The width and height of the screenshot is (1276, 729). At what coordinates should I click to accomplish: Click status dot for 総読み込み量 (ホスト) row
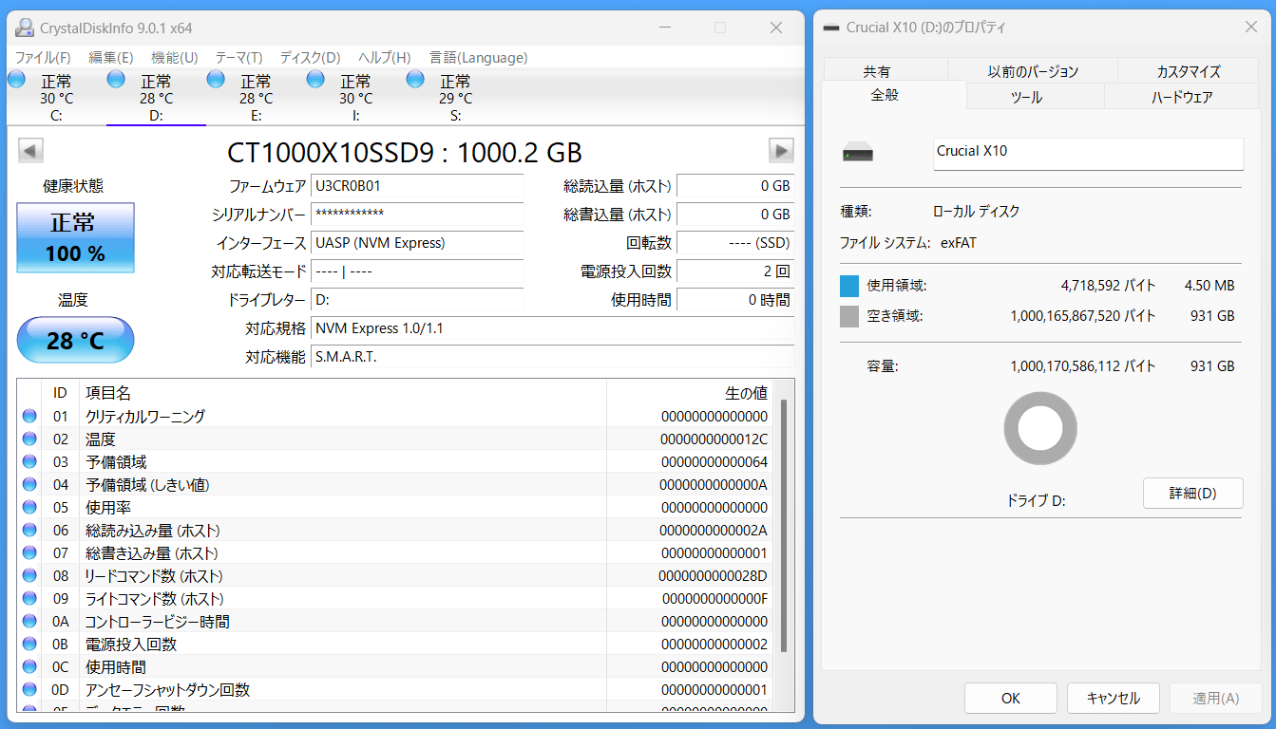pos(29,530)
